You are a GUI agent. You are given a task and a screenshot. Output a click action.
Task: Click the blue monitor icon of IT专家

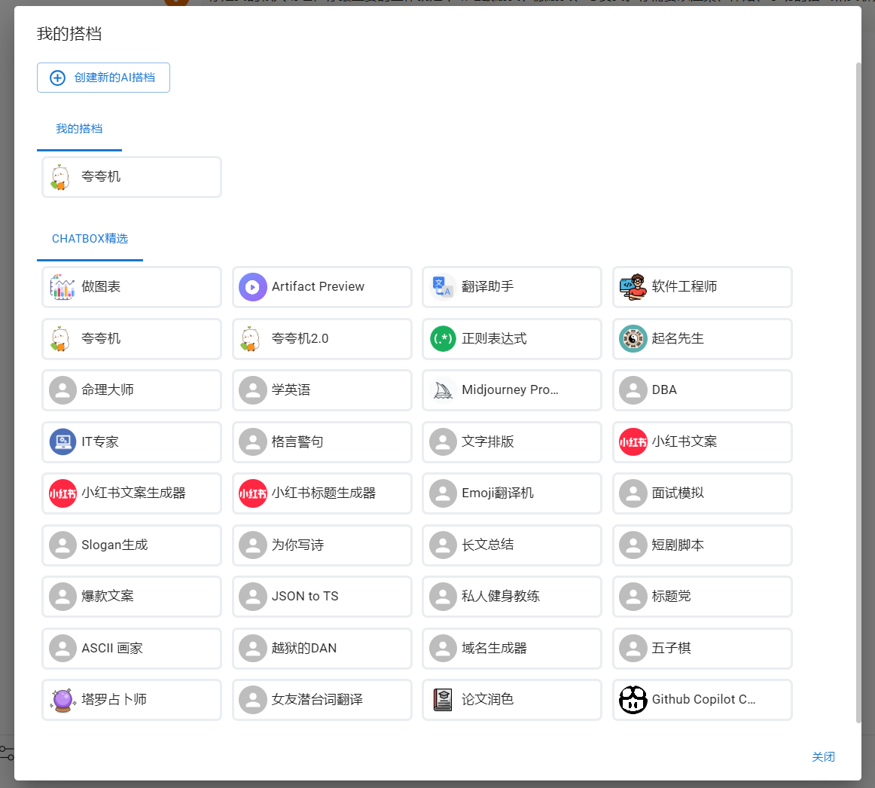coord(62,441)
